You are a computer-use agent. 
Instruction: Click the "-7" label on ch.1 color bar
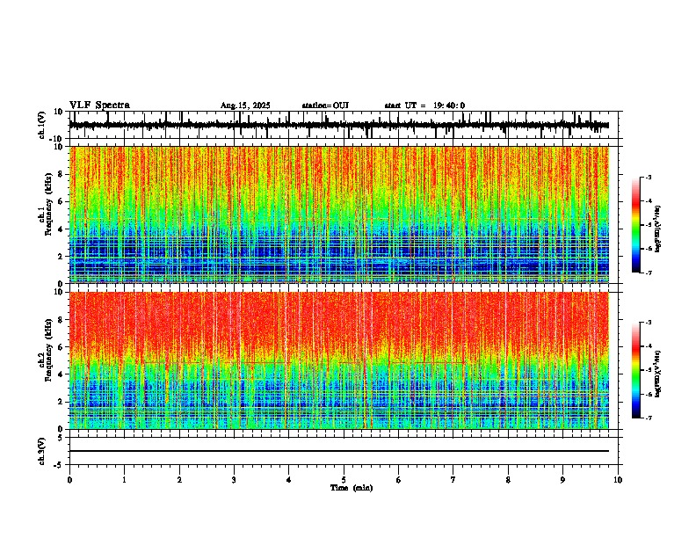tap(649, 273)
